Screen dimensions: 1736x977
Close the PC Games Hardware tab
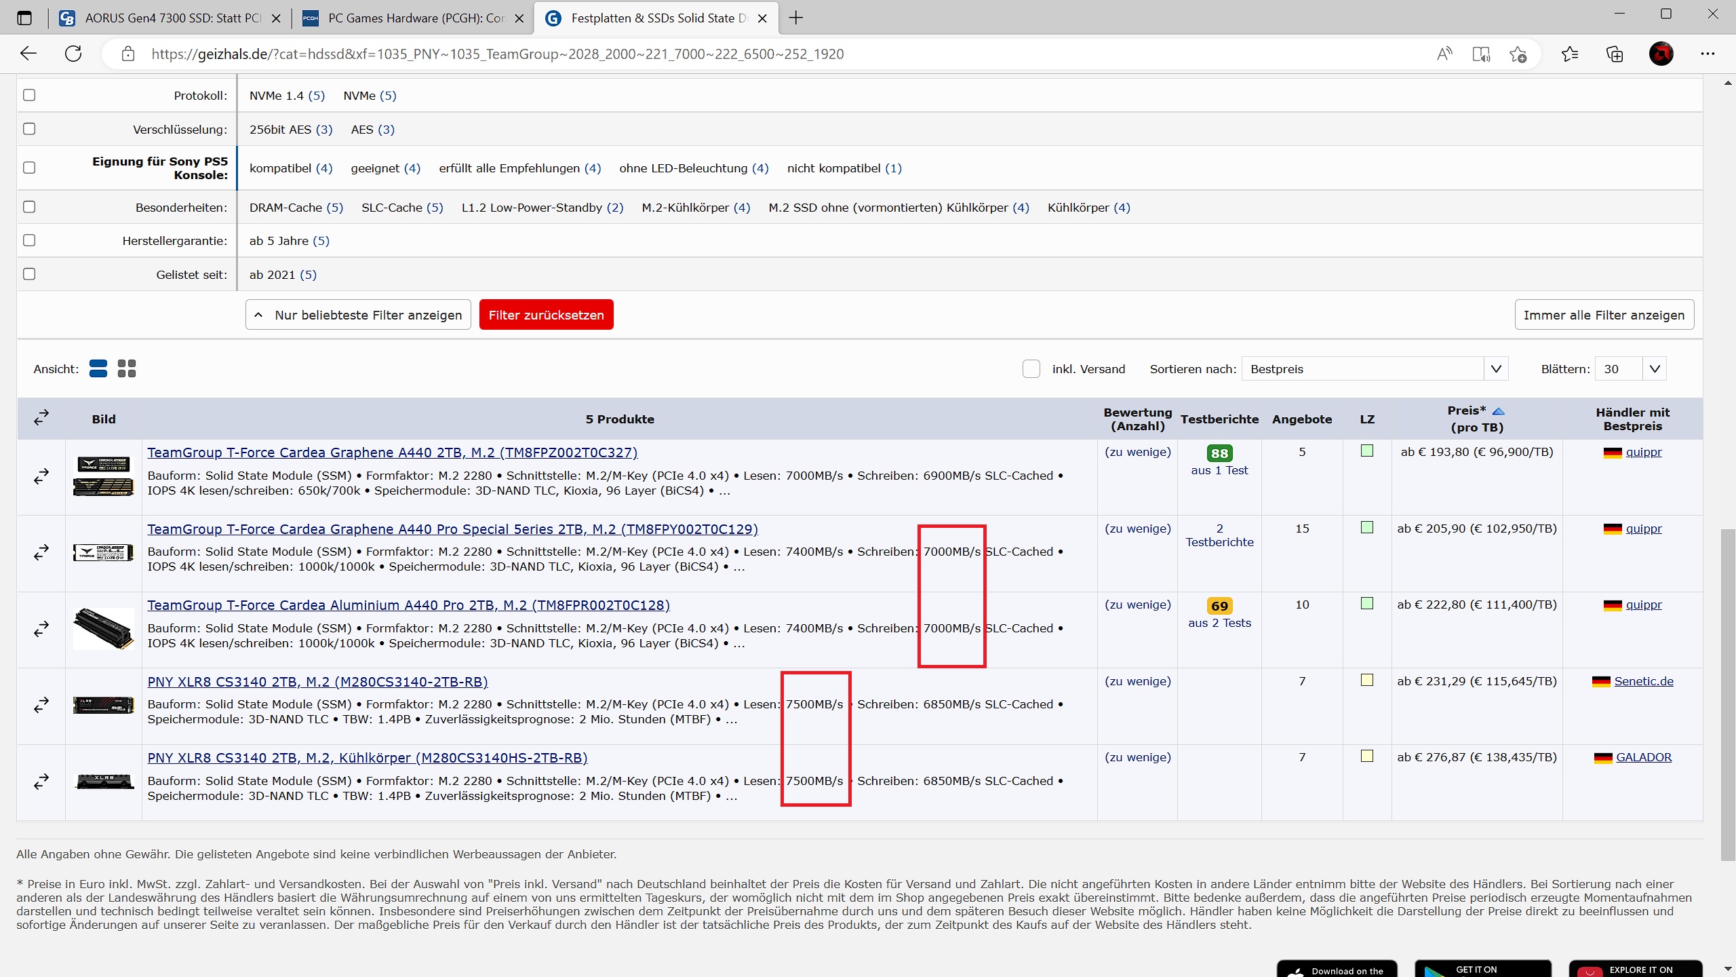(x=519, y=18)
